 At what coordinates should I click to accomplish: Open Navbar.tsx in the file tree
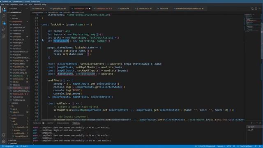pyautogui.click(x=17, y=49)
